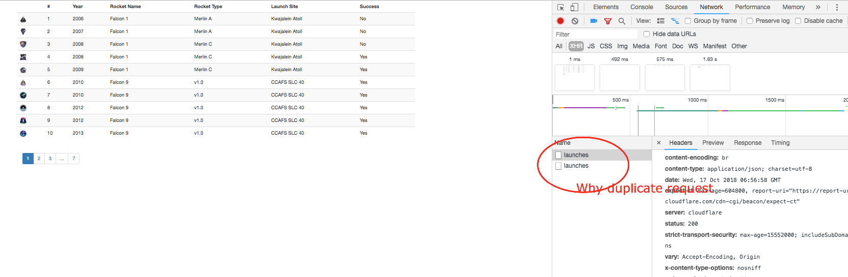
Task: Open the Preview detail tab
Action: 713,143
